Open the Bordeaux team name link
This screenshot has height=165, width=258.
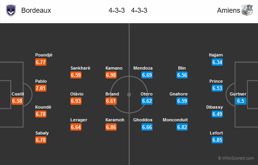tap(36, 10)
